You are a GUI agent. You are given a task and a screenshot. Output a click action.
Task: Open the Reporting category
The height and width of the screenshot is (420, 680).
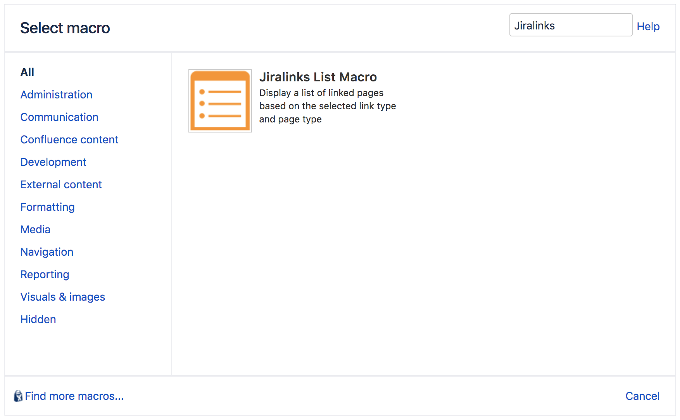(x=45, y=274)
